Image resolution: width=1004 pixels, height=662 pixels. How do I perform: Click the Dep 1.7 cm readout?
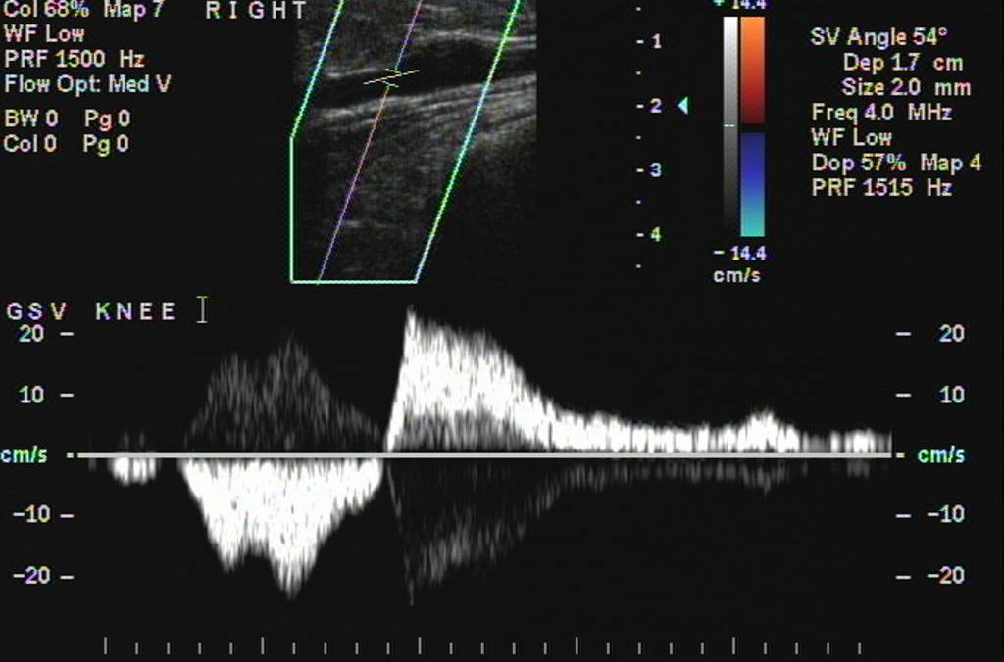(903, 63)
